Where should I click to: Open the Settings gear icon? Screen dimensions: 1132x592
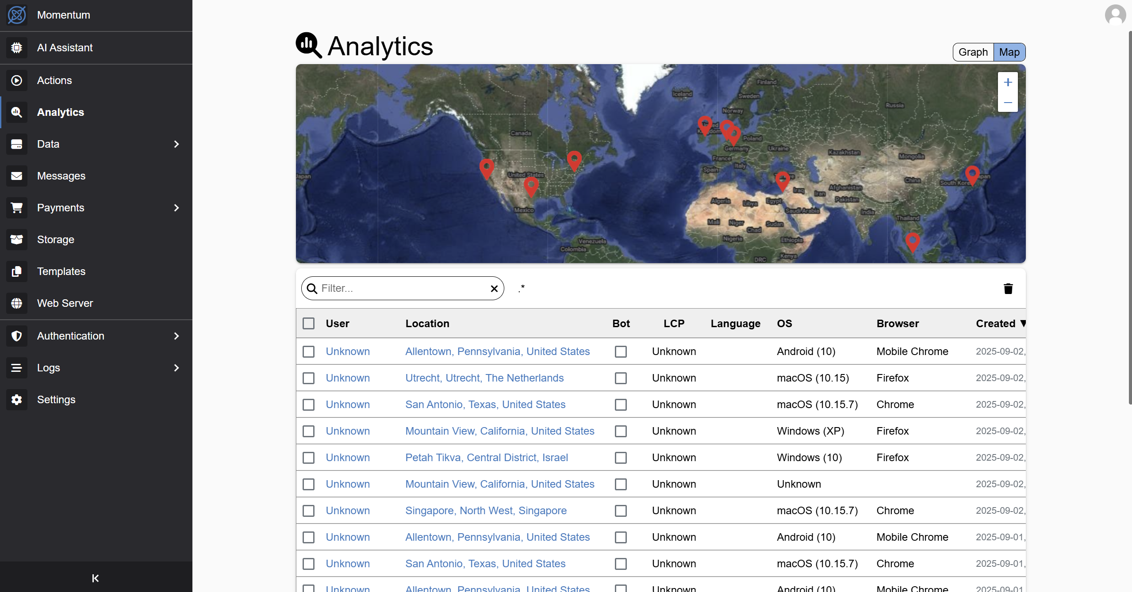[16, 400]
